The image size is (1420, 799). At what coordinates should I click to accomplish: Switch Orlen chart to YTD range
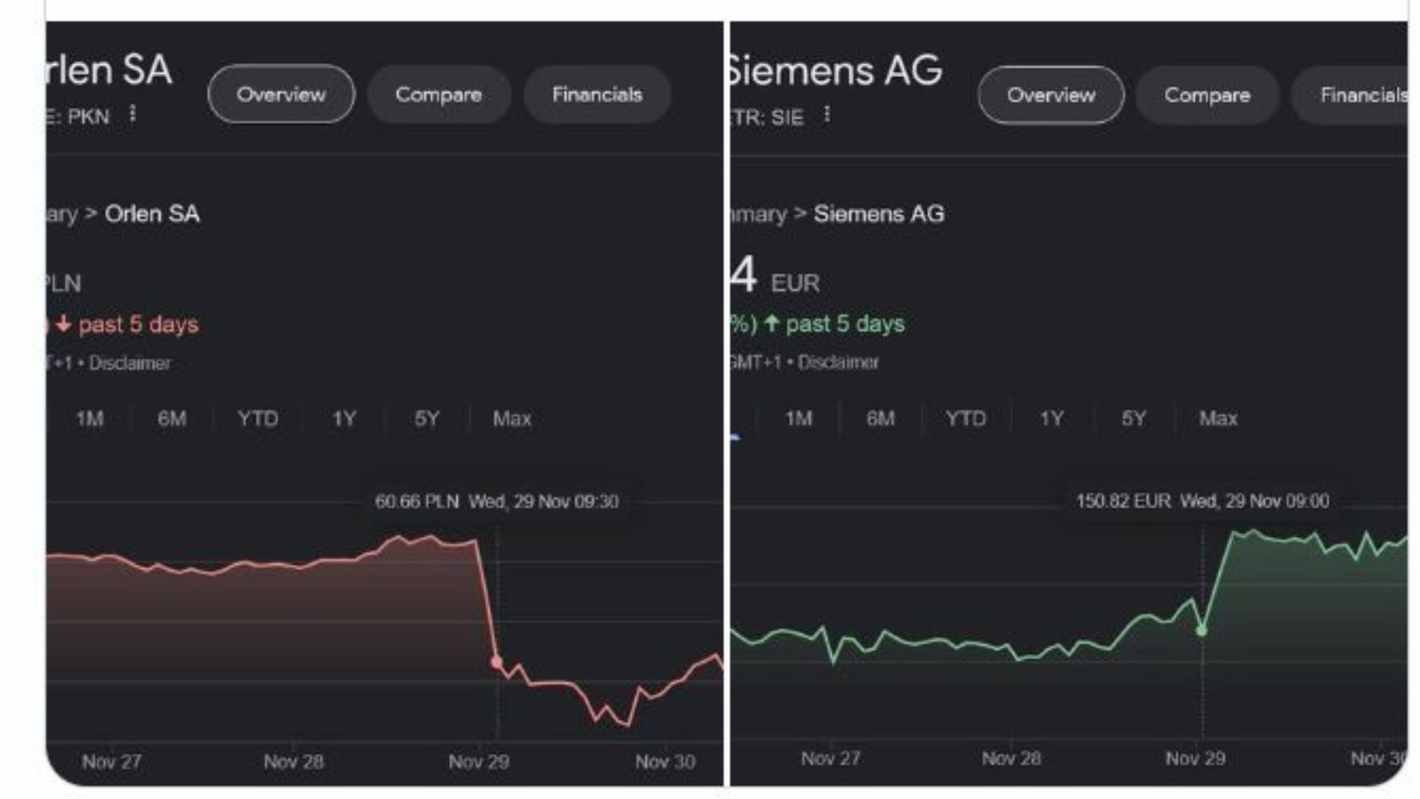[257, 419]
